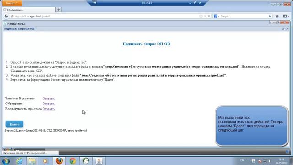
Task: Select the 'Соединение...' browser tab
Action: coord(29,10)
